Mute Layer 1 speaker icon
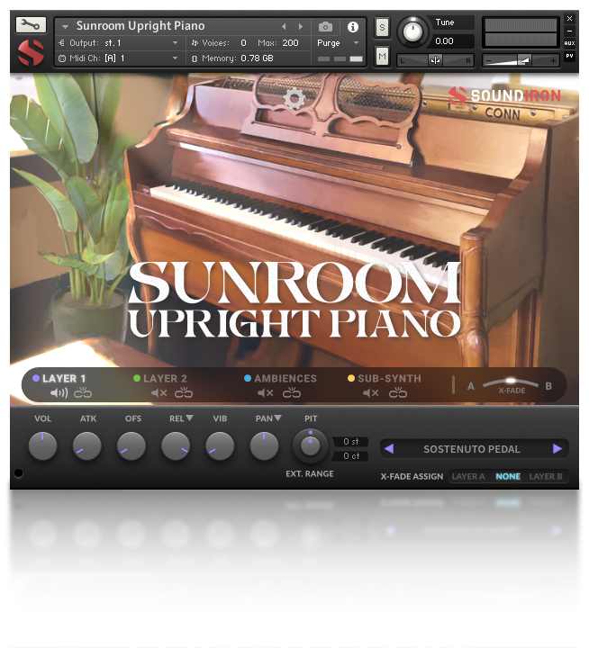This screenshot has width=589, height=648. click(59, 393)
